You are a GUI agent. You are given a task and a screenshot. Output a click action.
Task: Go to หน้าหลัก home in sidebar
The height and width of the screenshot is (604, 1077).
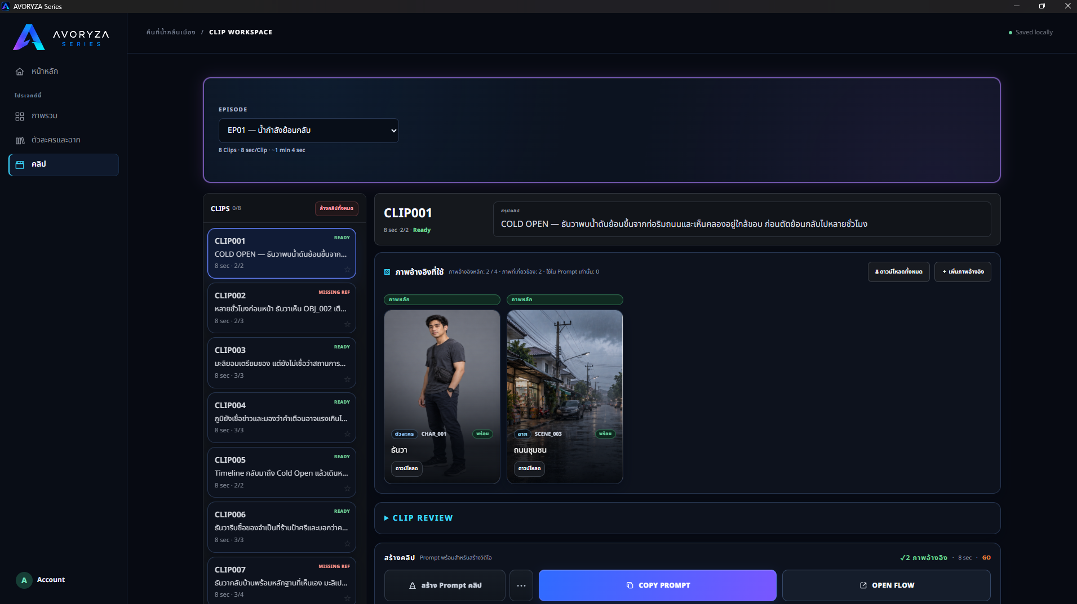(63, 71)
